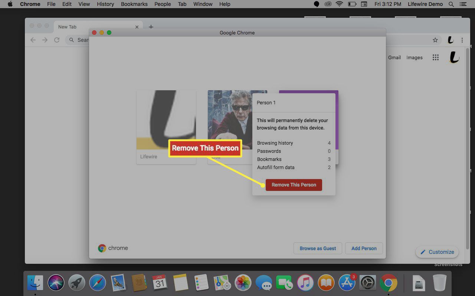Reload the page with refresh icon

pyautogui.click(x=57, y=40)
